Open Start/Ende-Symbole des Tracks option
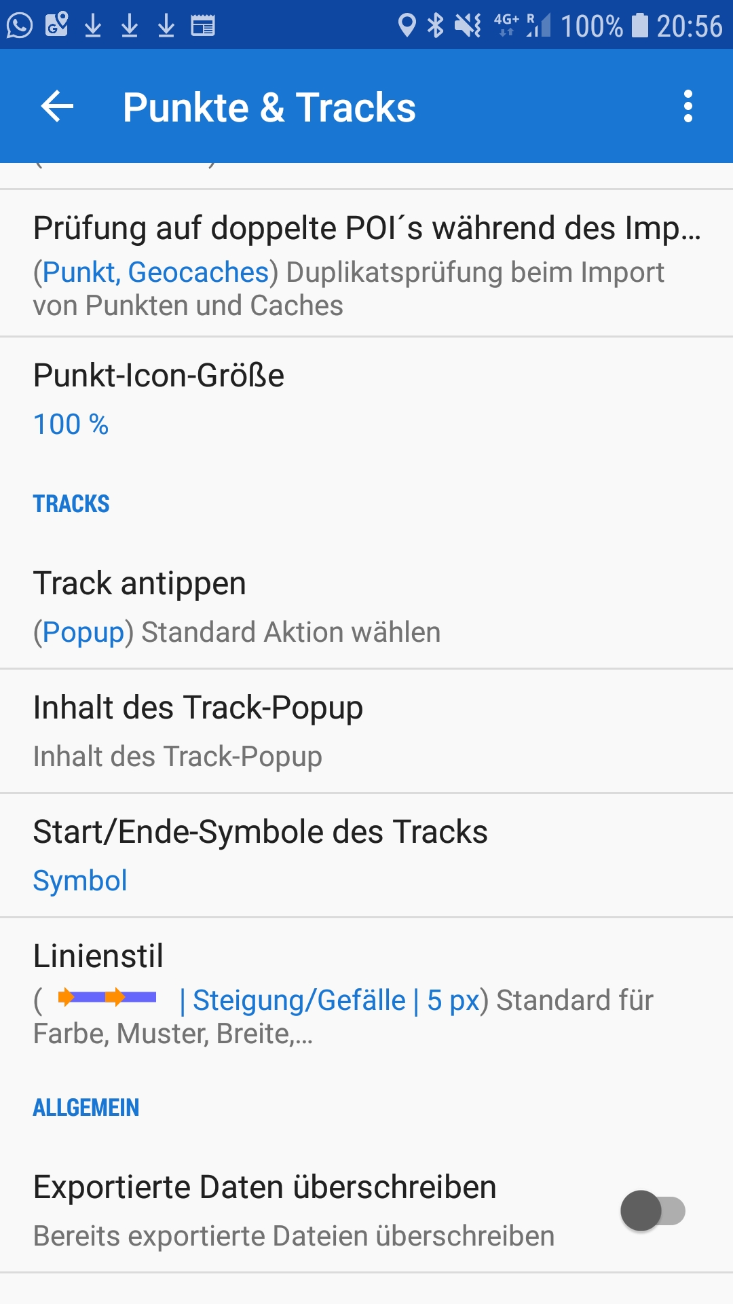Image resolution: width=733 pixels, height=1304 pixels. [366, 855]
